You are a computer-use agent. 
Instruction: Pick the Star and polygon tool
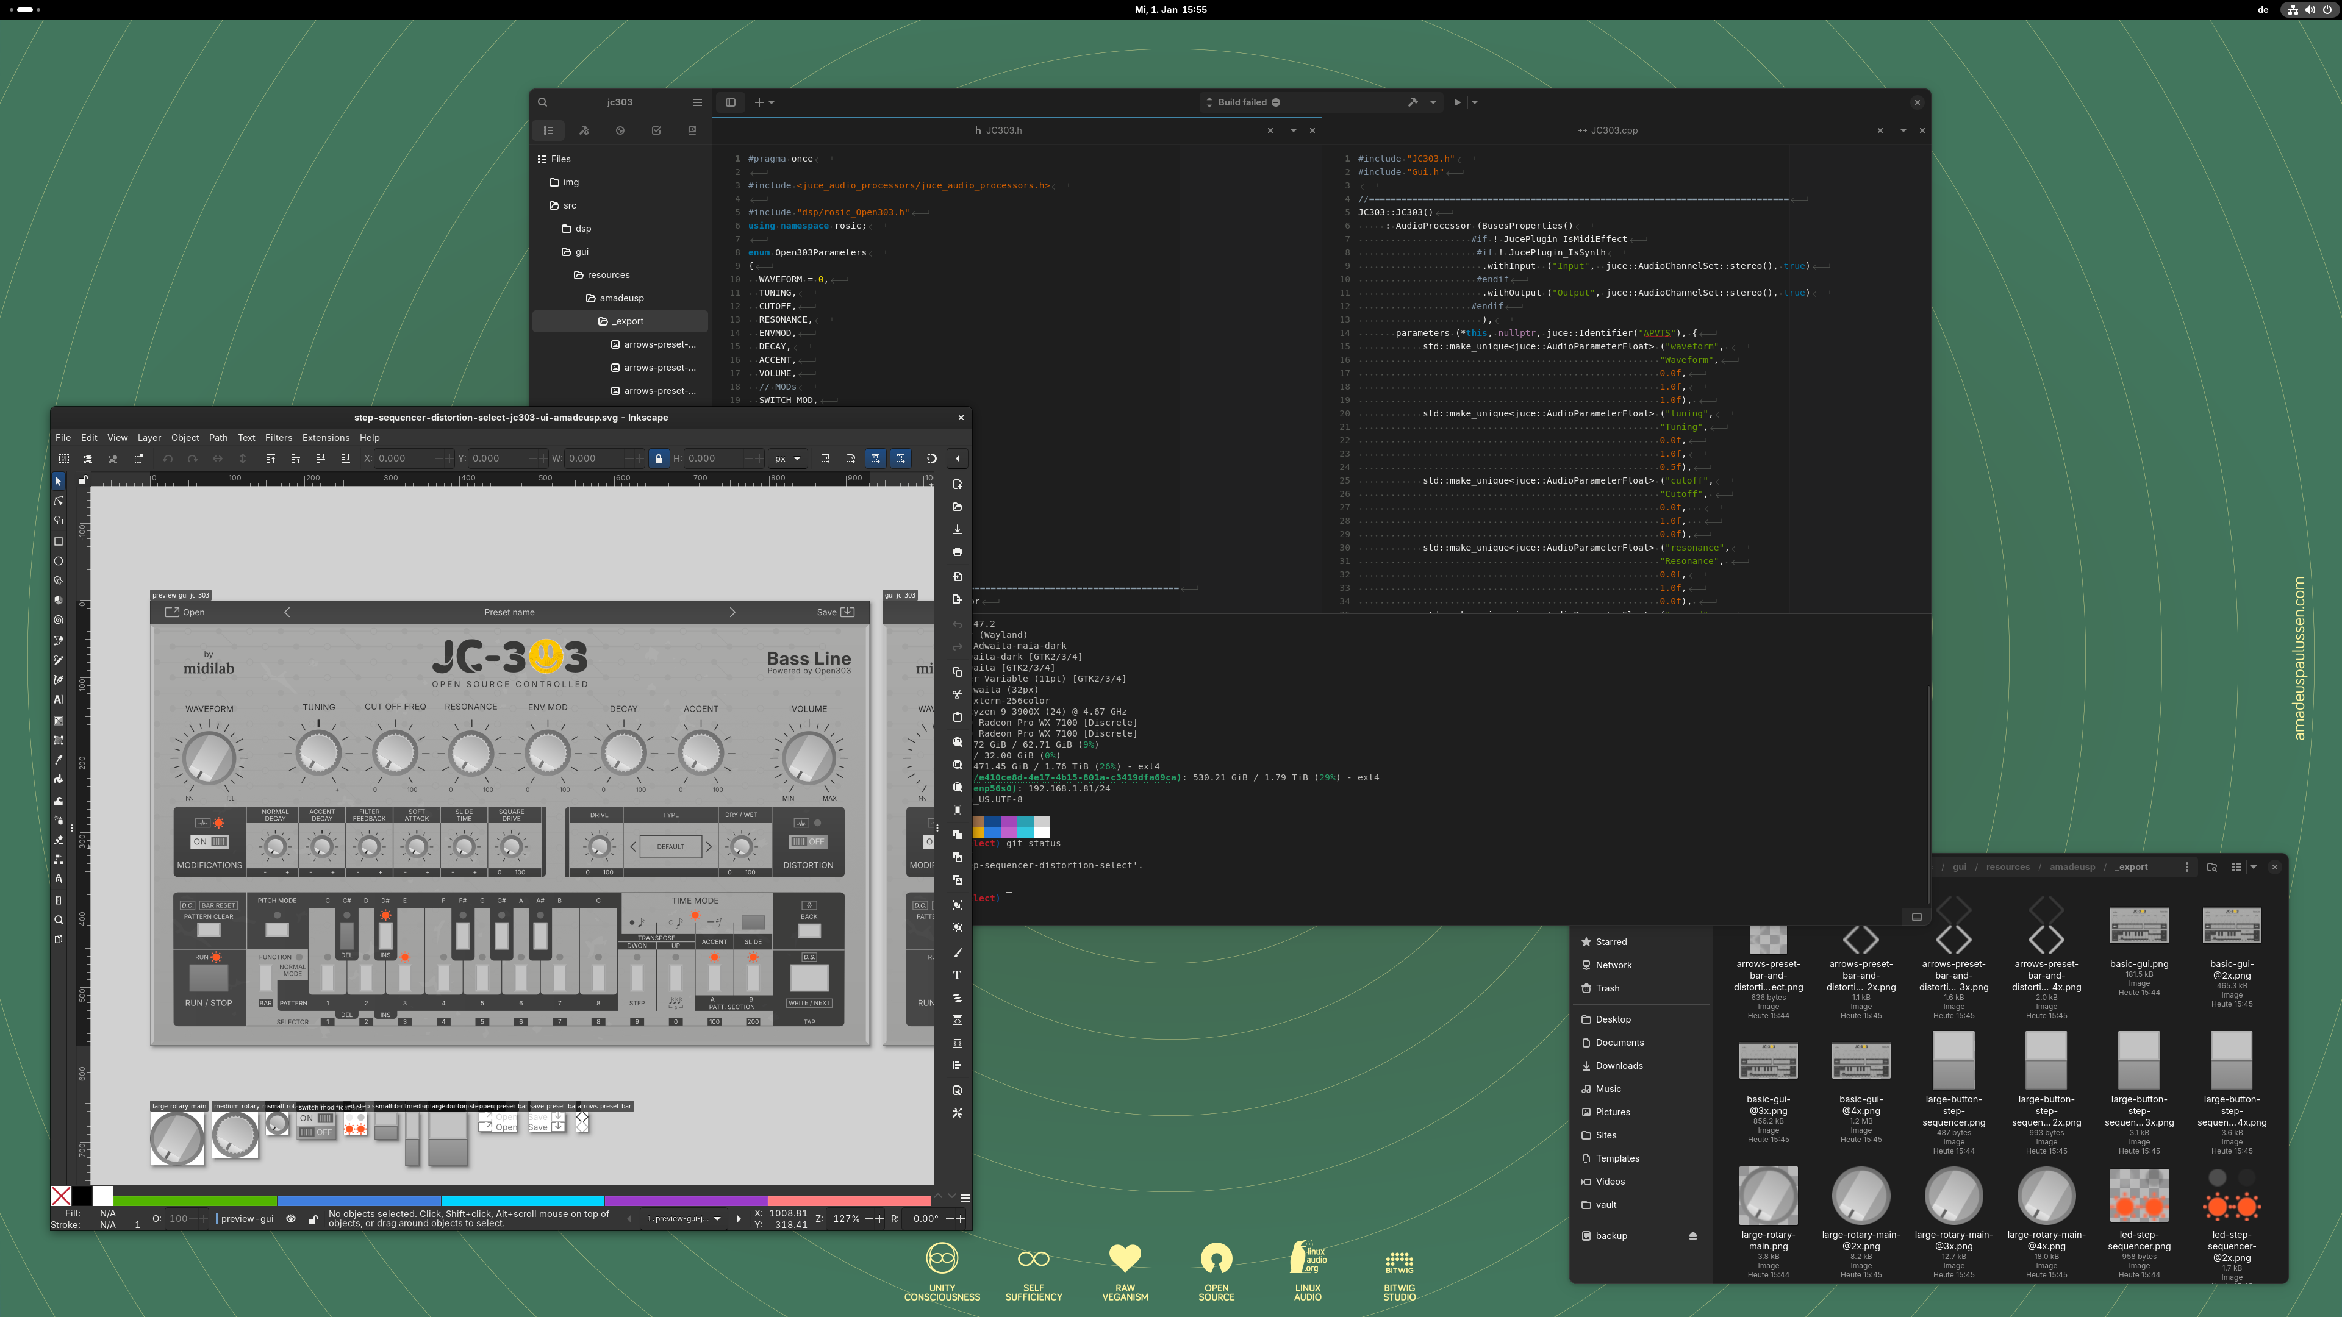[58, 580]
